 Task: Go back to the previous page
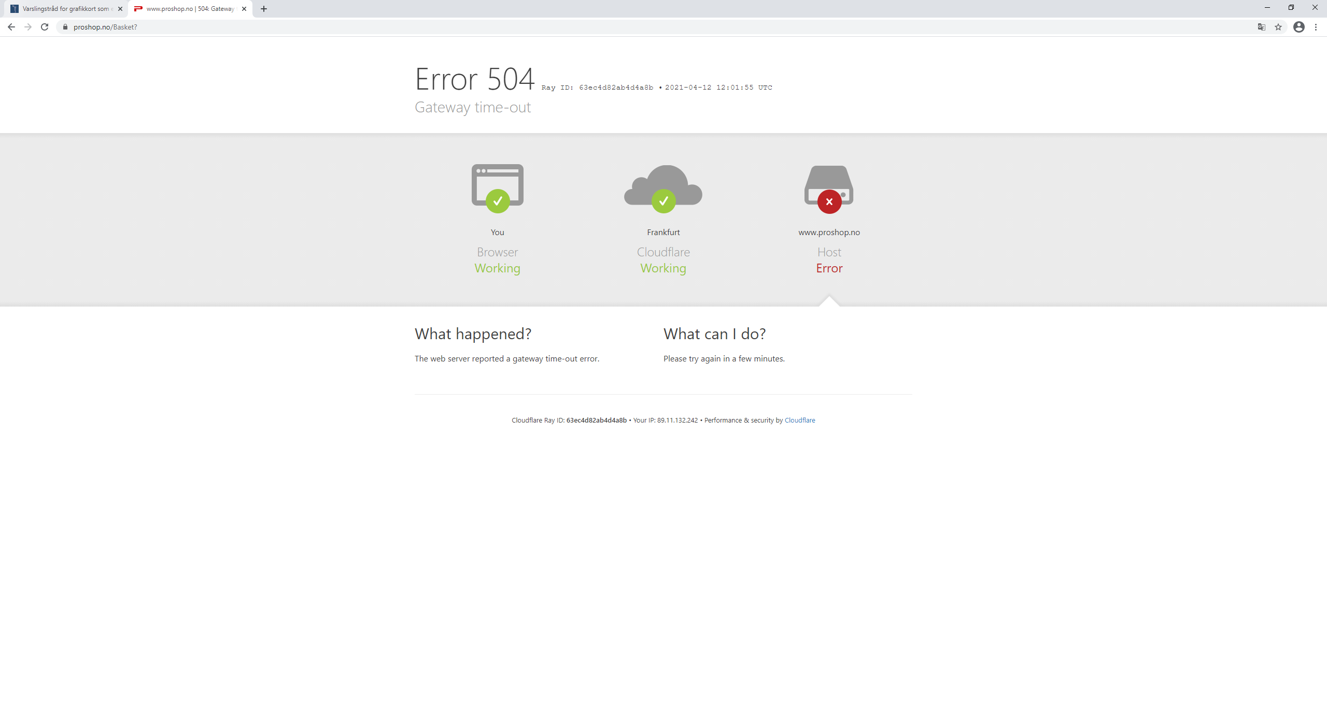tap(11, 27)
